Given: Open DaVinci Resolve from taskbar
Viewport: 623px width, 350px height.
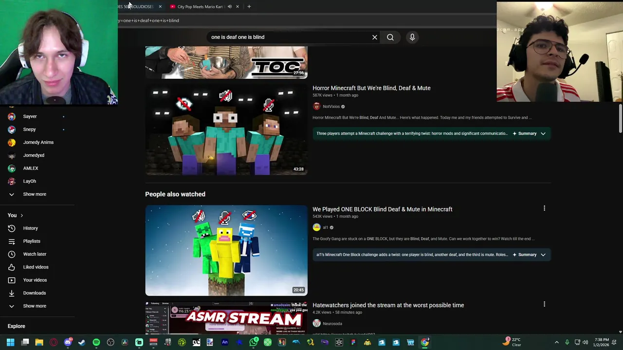Looking at the screenshot, I should (x=125, y=342).
